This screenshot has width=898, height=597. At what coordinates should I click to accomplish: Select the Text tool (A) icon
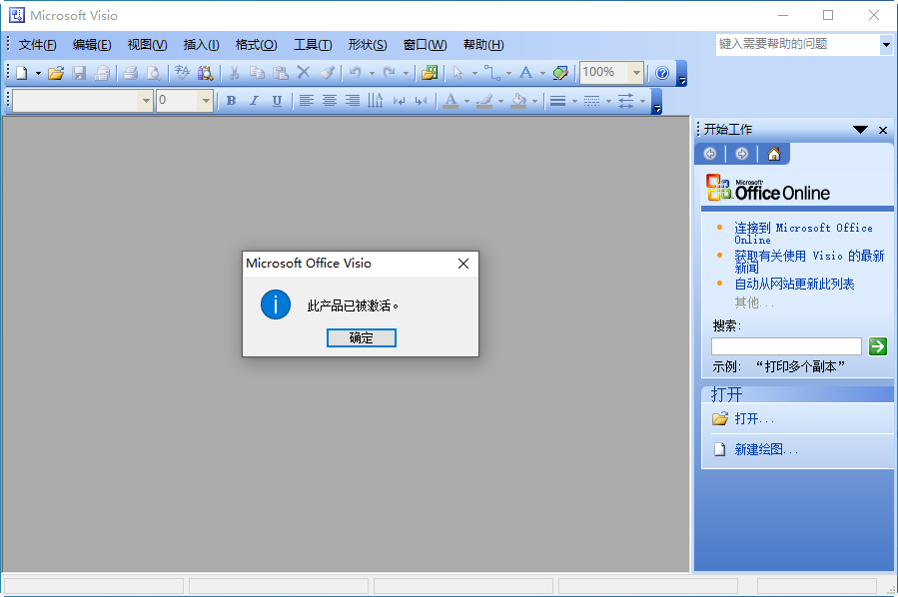pyautogui.click(x=526, y=73)
